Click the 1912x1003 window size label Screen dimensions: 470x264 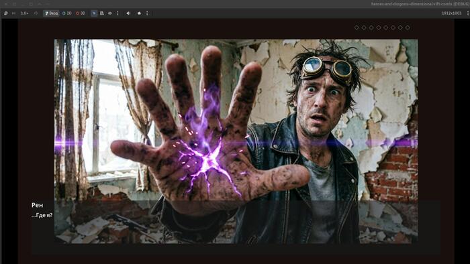coord(451,13)
